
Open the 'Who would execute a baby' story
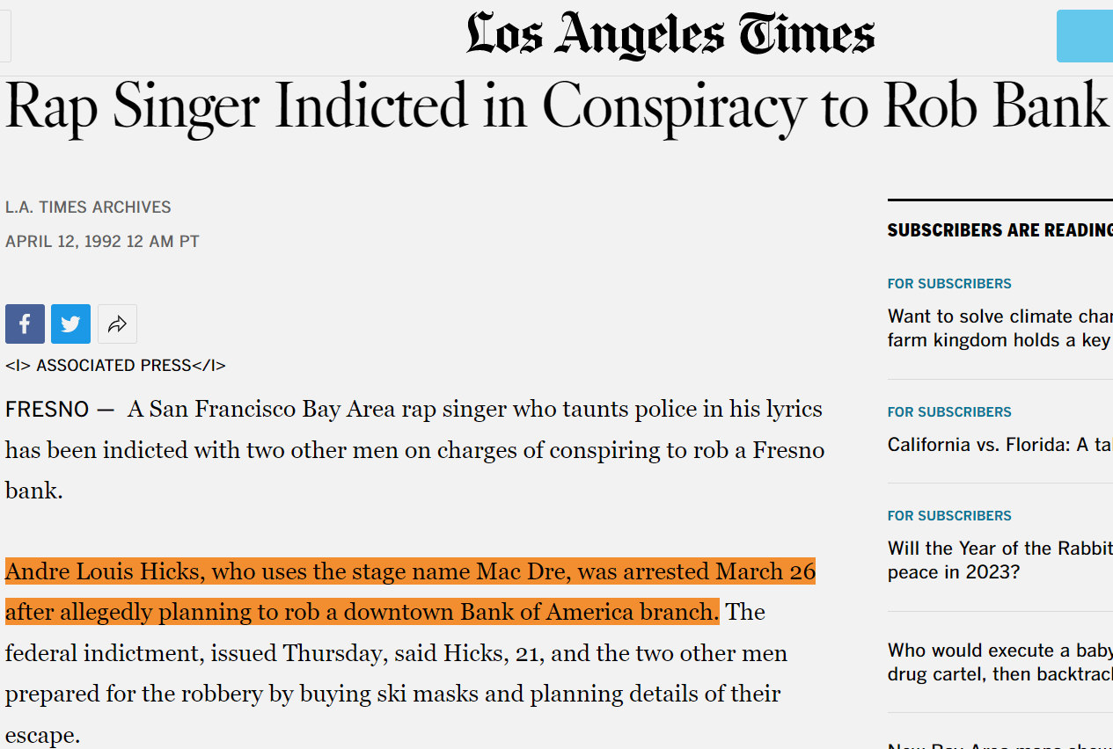click(999, 662)
